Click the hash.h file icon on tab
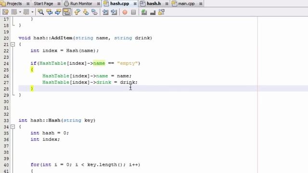Image resolution: width=308 pixels, height=173 pixels. (x=142, y=3)
